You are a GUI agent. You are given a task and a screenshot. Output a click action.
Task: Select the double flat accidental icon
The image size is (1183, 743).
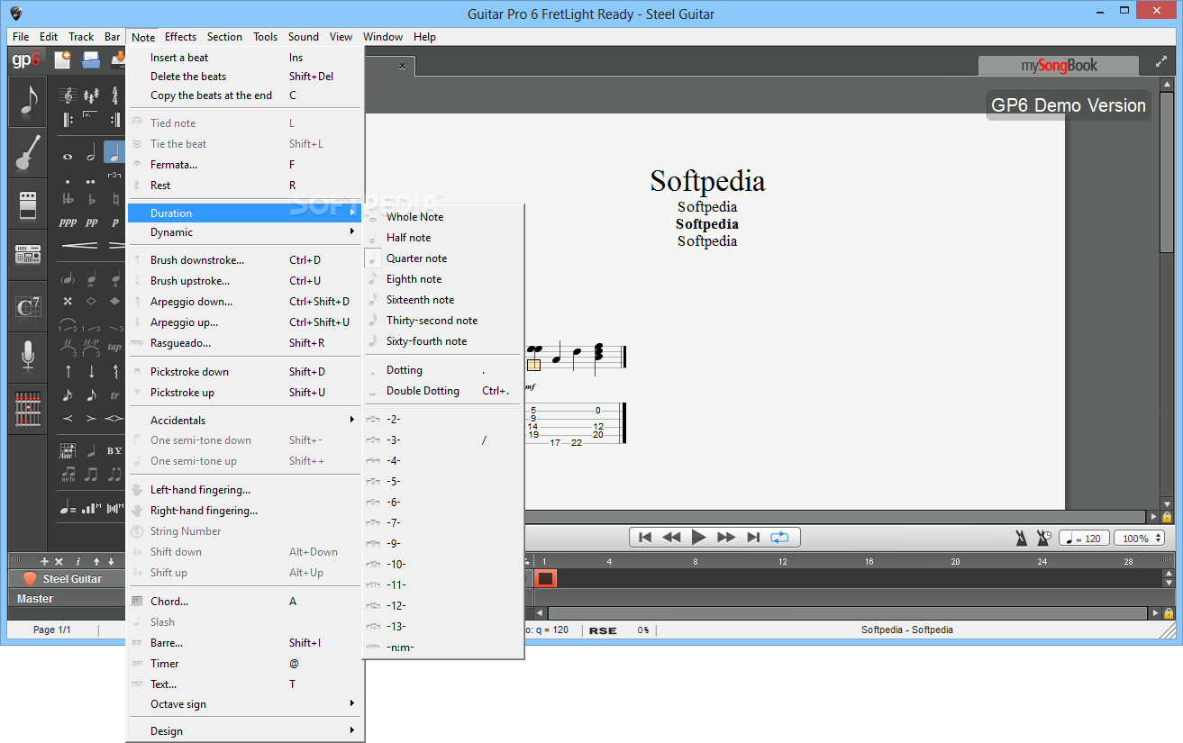point(68,199)
